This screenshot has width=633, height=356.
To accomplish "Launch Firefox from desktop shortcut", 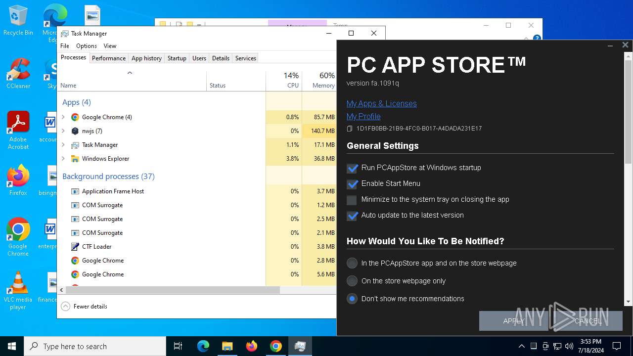I will pyautogui.click(x=18, y=180).
